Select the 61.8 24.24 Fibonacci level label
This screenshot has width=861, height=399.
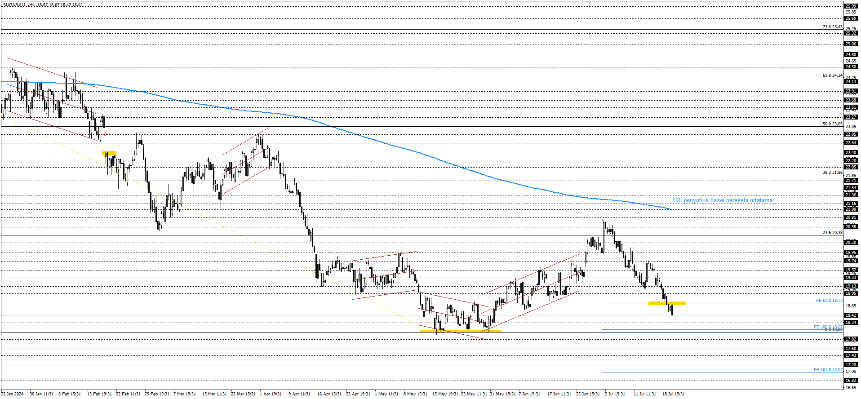pyautogui.click(x=832, y=75)
